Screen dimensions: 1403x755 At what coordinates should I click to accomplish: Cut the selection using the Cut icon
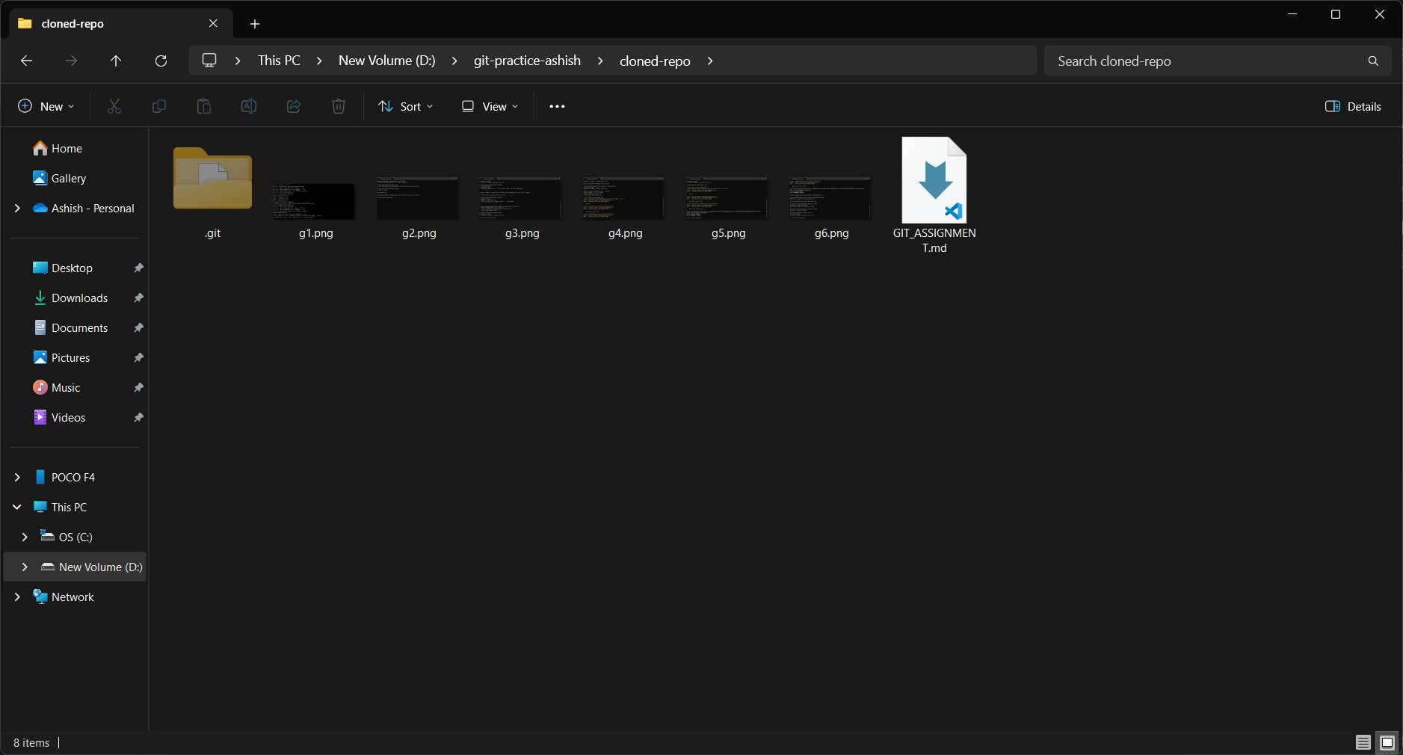pos(114,106)
